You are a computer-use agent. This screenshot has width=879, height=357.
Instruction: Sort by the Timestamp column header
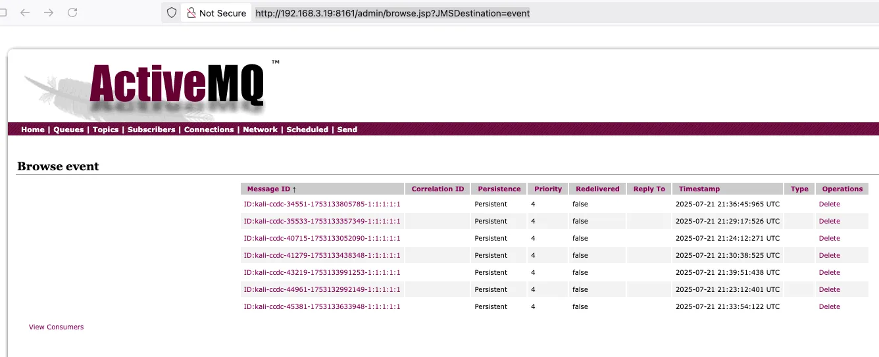tap(728, 189)
